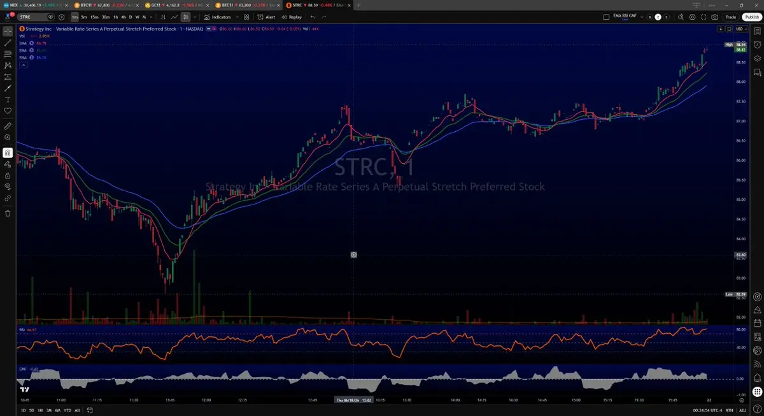Image resolution: width=764 pixels, height=416 pixels.
Task: Click the link drawings icon in sidebar
Action: pyautogui.click(x=8, y=198)
